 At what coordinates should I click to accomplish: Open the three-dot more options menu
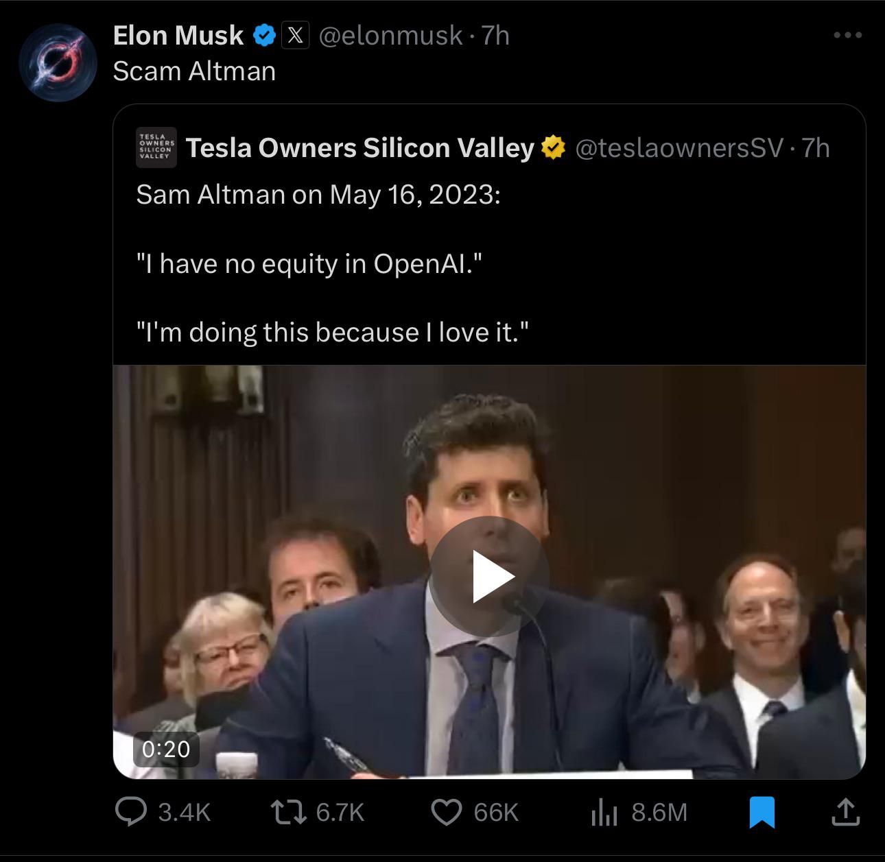click(x=847, y=35)
